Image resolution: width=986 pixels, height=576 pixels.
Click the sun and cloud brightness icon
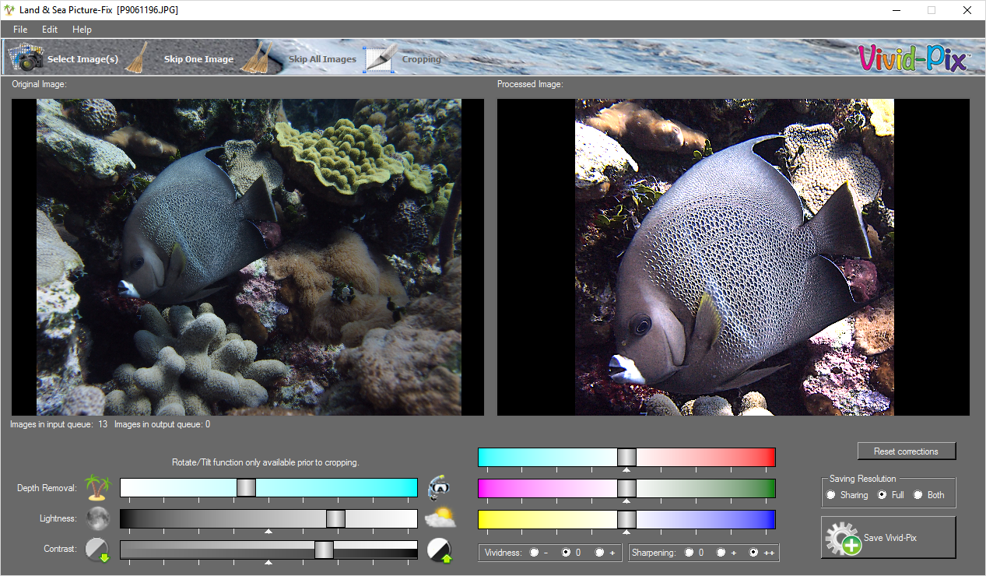(x=440, y=518)
